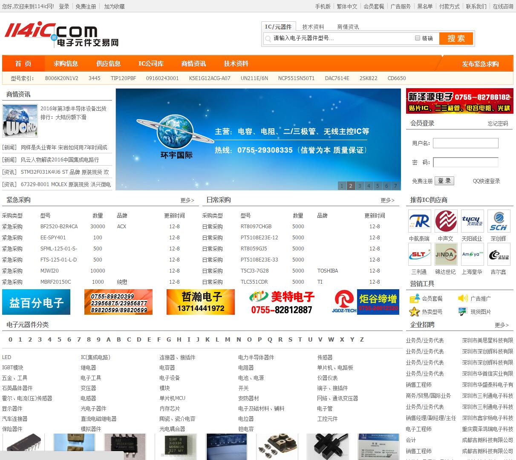This screenshot has height=460, width=516.
Task: Open the orange phone-number banner ad 0755-89820399
Action: click(x=118, y=302)
